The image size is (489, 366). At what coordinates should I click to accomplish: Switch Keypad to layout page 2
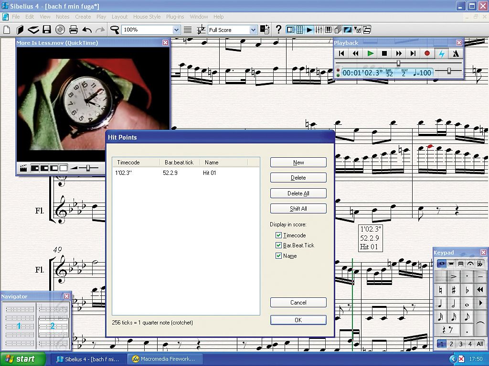450,344
